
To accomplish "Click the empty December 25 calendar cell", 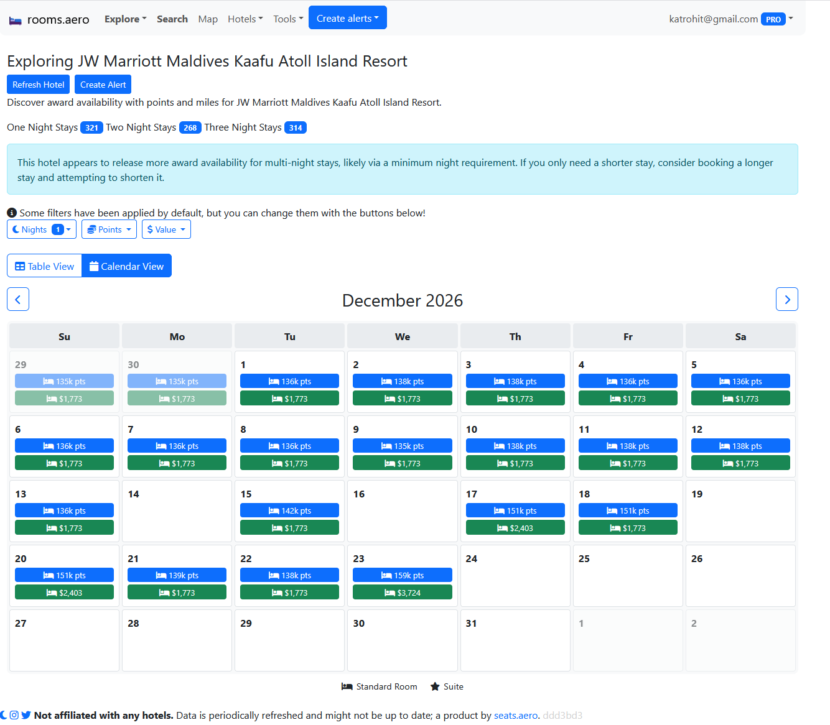I will 628,576.
